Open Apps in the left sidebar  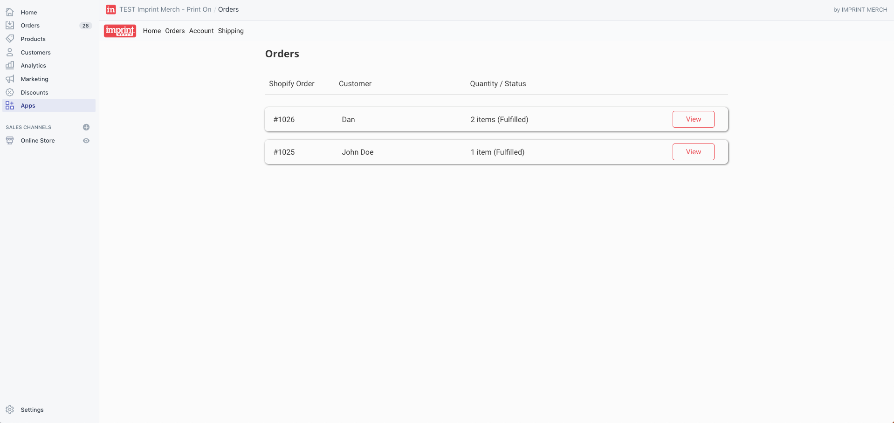(x=28, y=106)
